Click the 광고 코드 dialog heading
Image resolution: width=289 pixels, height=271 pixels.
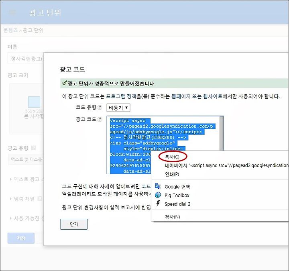click(72, 69)
